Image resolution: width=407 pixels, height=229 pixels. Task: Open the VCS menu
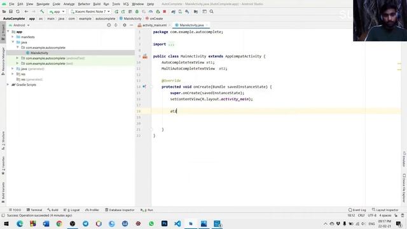click(126, 4)
